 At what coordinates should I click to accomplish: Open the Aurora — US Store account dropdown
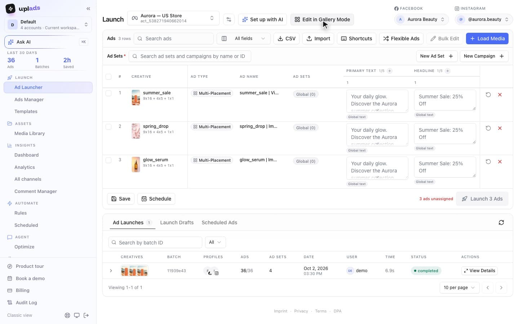click(173, 18)
